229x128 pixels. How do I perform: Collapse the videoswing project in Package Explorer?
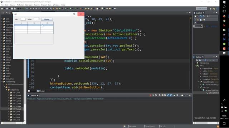pos(2,81)
